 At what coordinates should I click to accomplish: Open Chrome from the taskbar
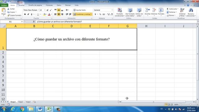(x=22, y=109)
